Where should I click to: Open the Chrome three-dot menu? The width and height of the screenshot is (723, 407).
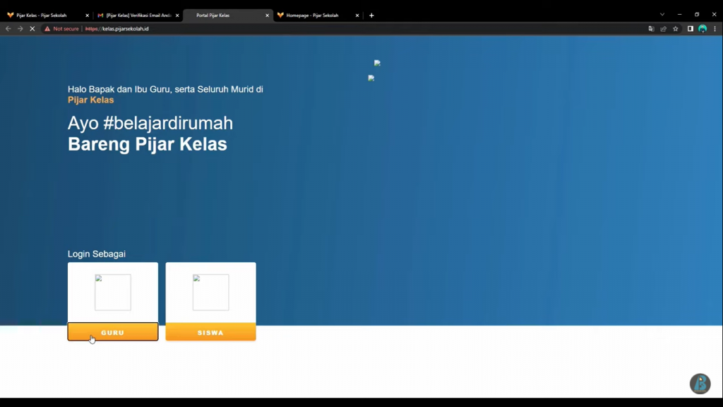(714, 29)
